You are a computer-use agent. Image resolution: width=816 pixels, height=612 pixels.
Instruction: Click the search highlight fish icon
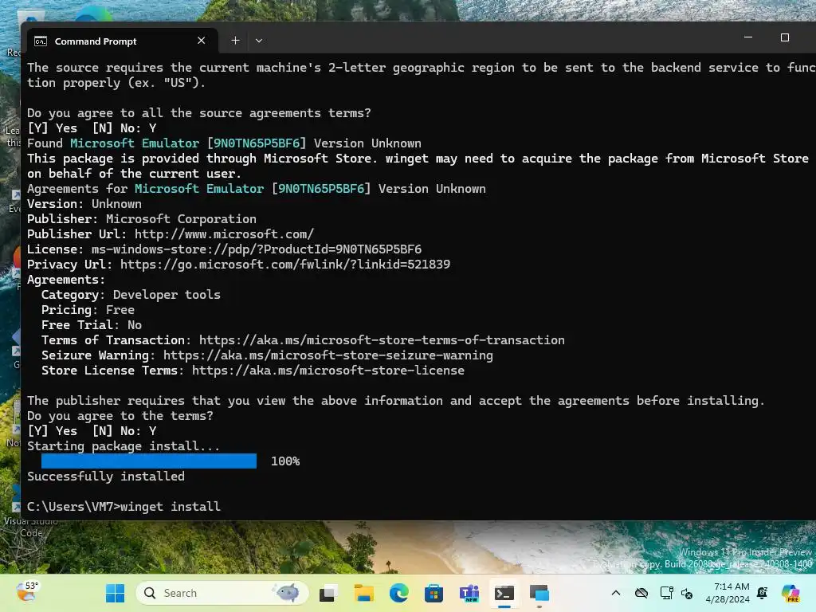click(286, 592)
